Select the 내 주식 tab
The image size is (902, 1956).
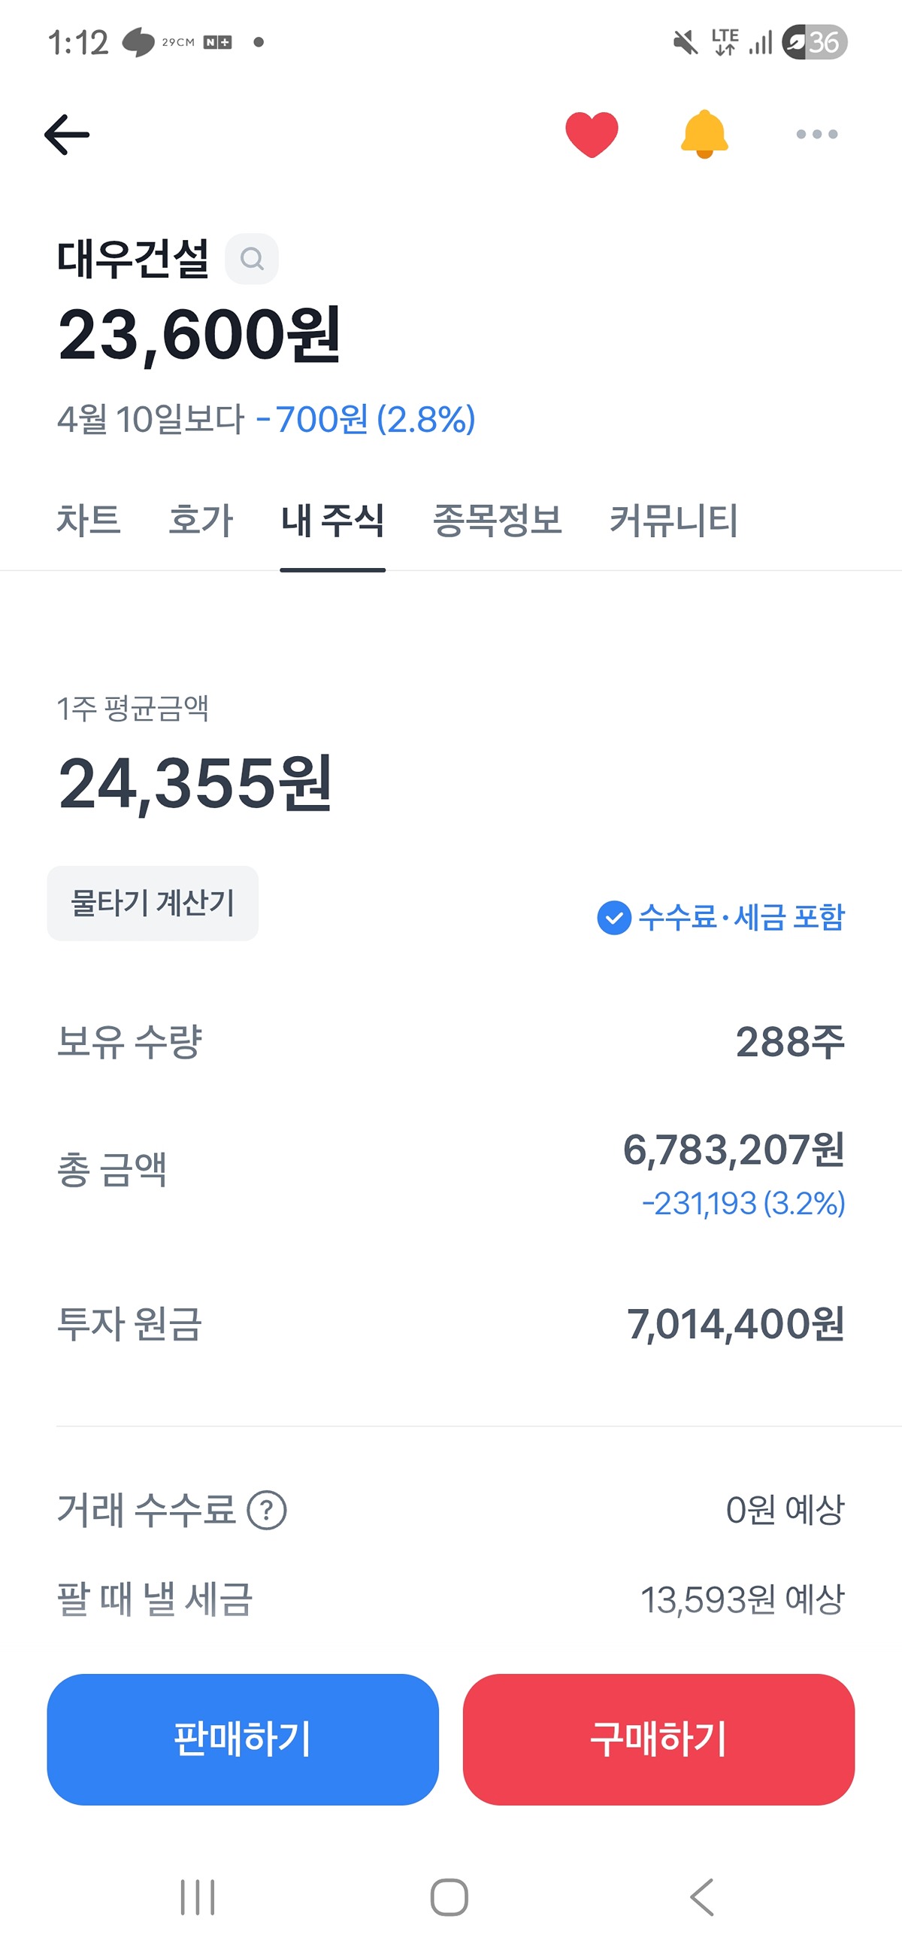(x=332, y=521)
